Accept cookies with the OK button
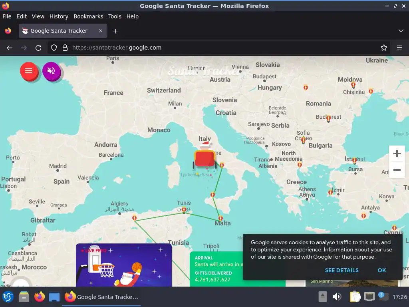 coord(381,271)
